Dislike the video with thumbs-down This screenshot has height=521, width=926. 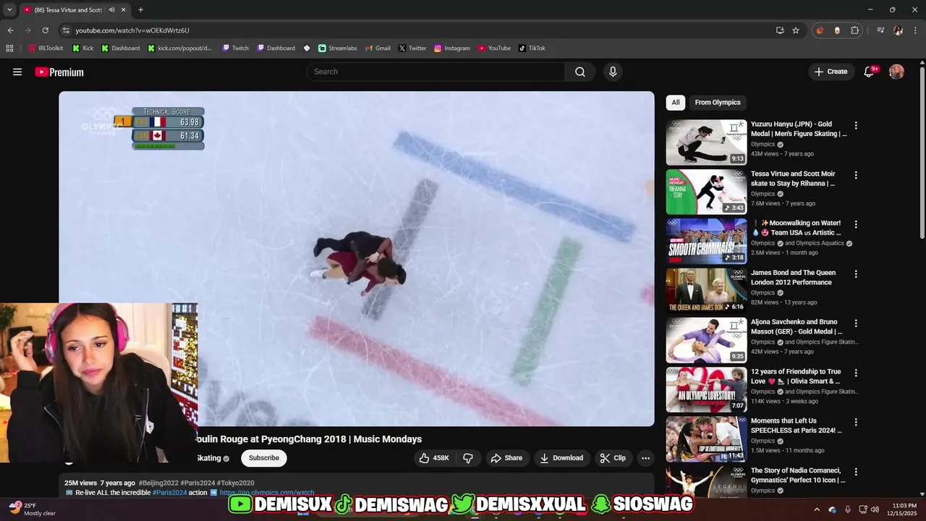(x=468, y=458)
